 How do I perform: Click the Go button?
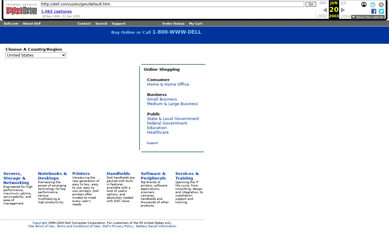[311, 4]
